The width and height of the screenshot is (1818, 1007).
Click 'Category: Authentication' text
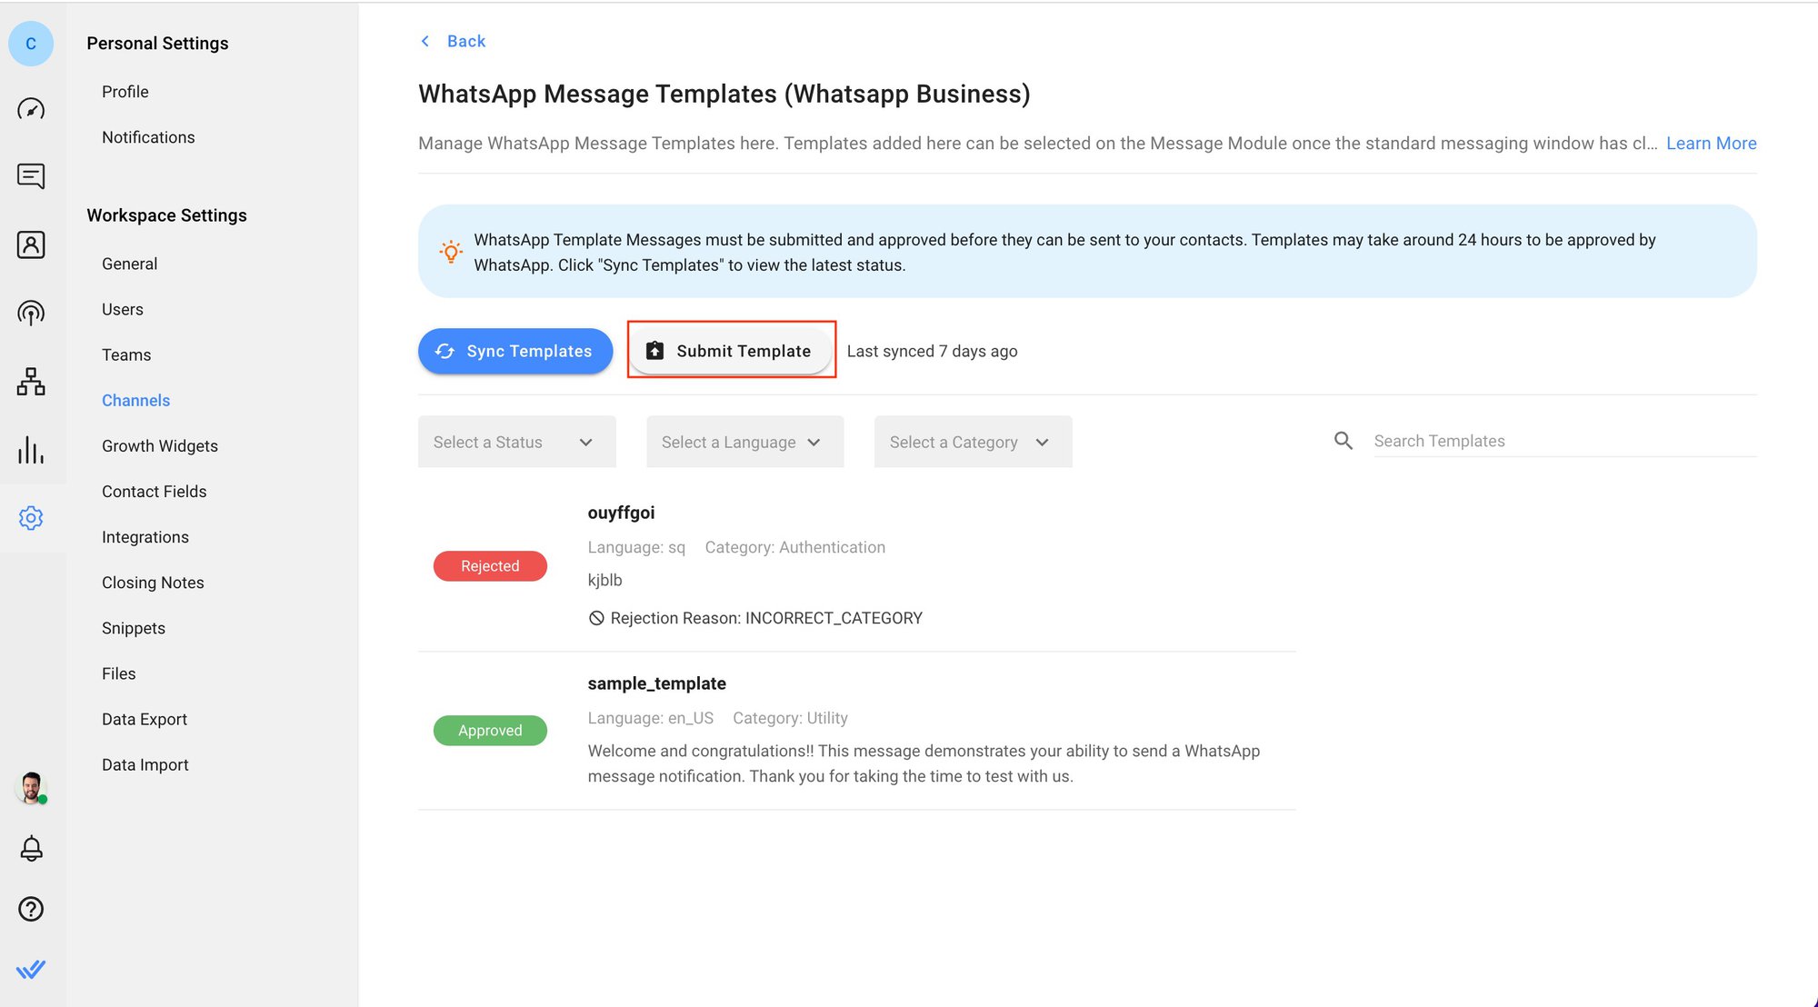point(794,547)
